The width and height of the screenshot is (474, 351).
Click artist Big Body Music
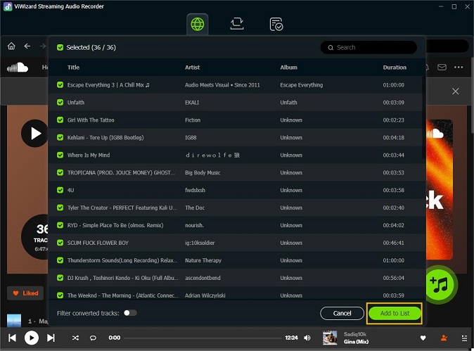[x=203, y=172]
